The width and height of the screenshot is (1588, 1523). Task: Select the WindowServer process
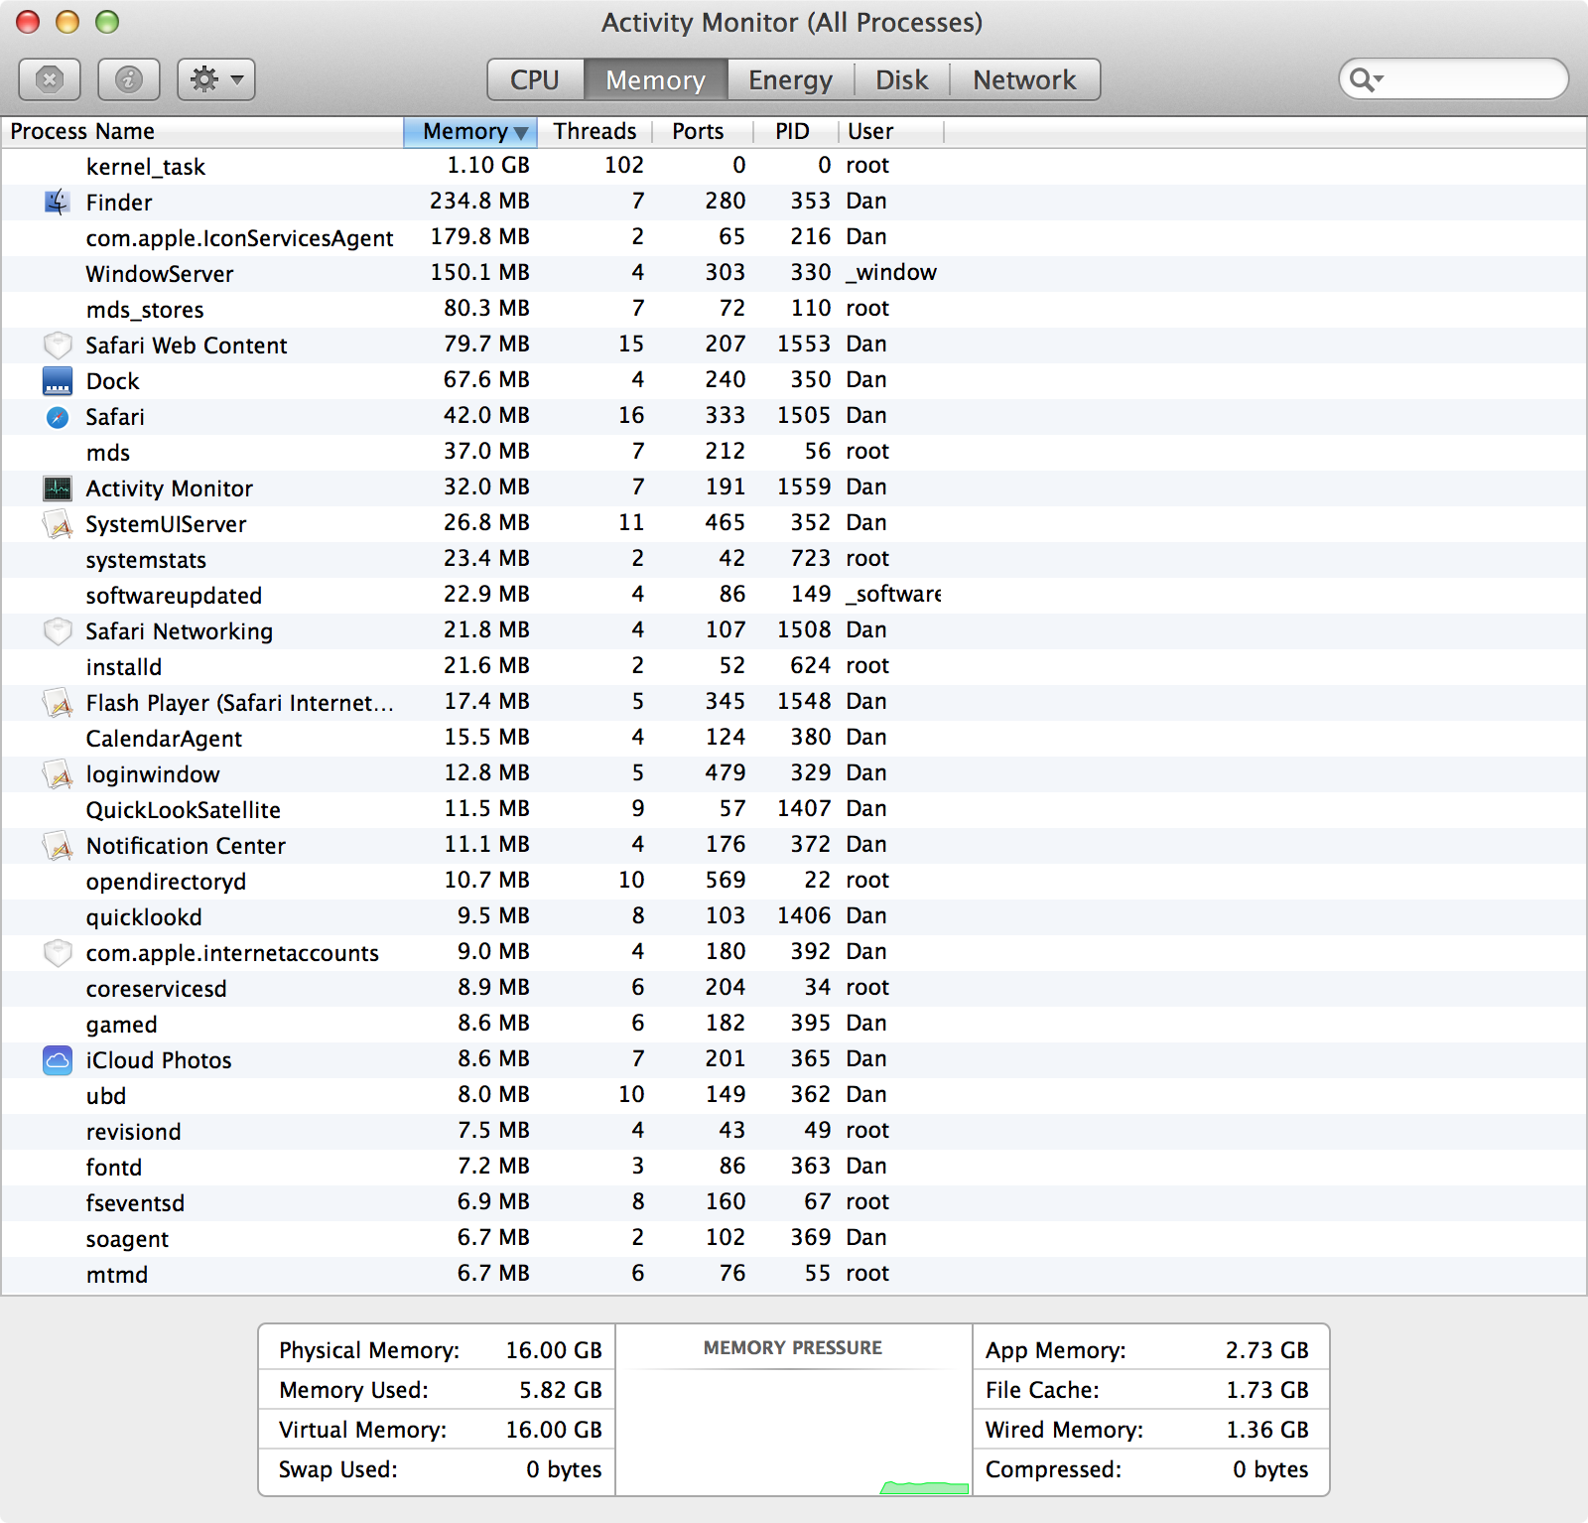click(794, 274)
